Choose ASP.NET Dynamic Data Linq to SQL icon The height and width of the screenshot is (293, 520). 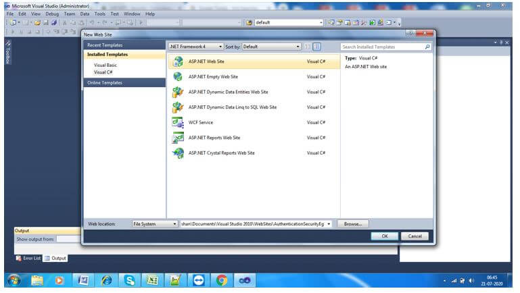coord(178,107)
